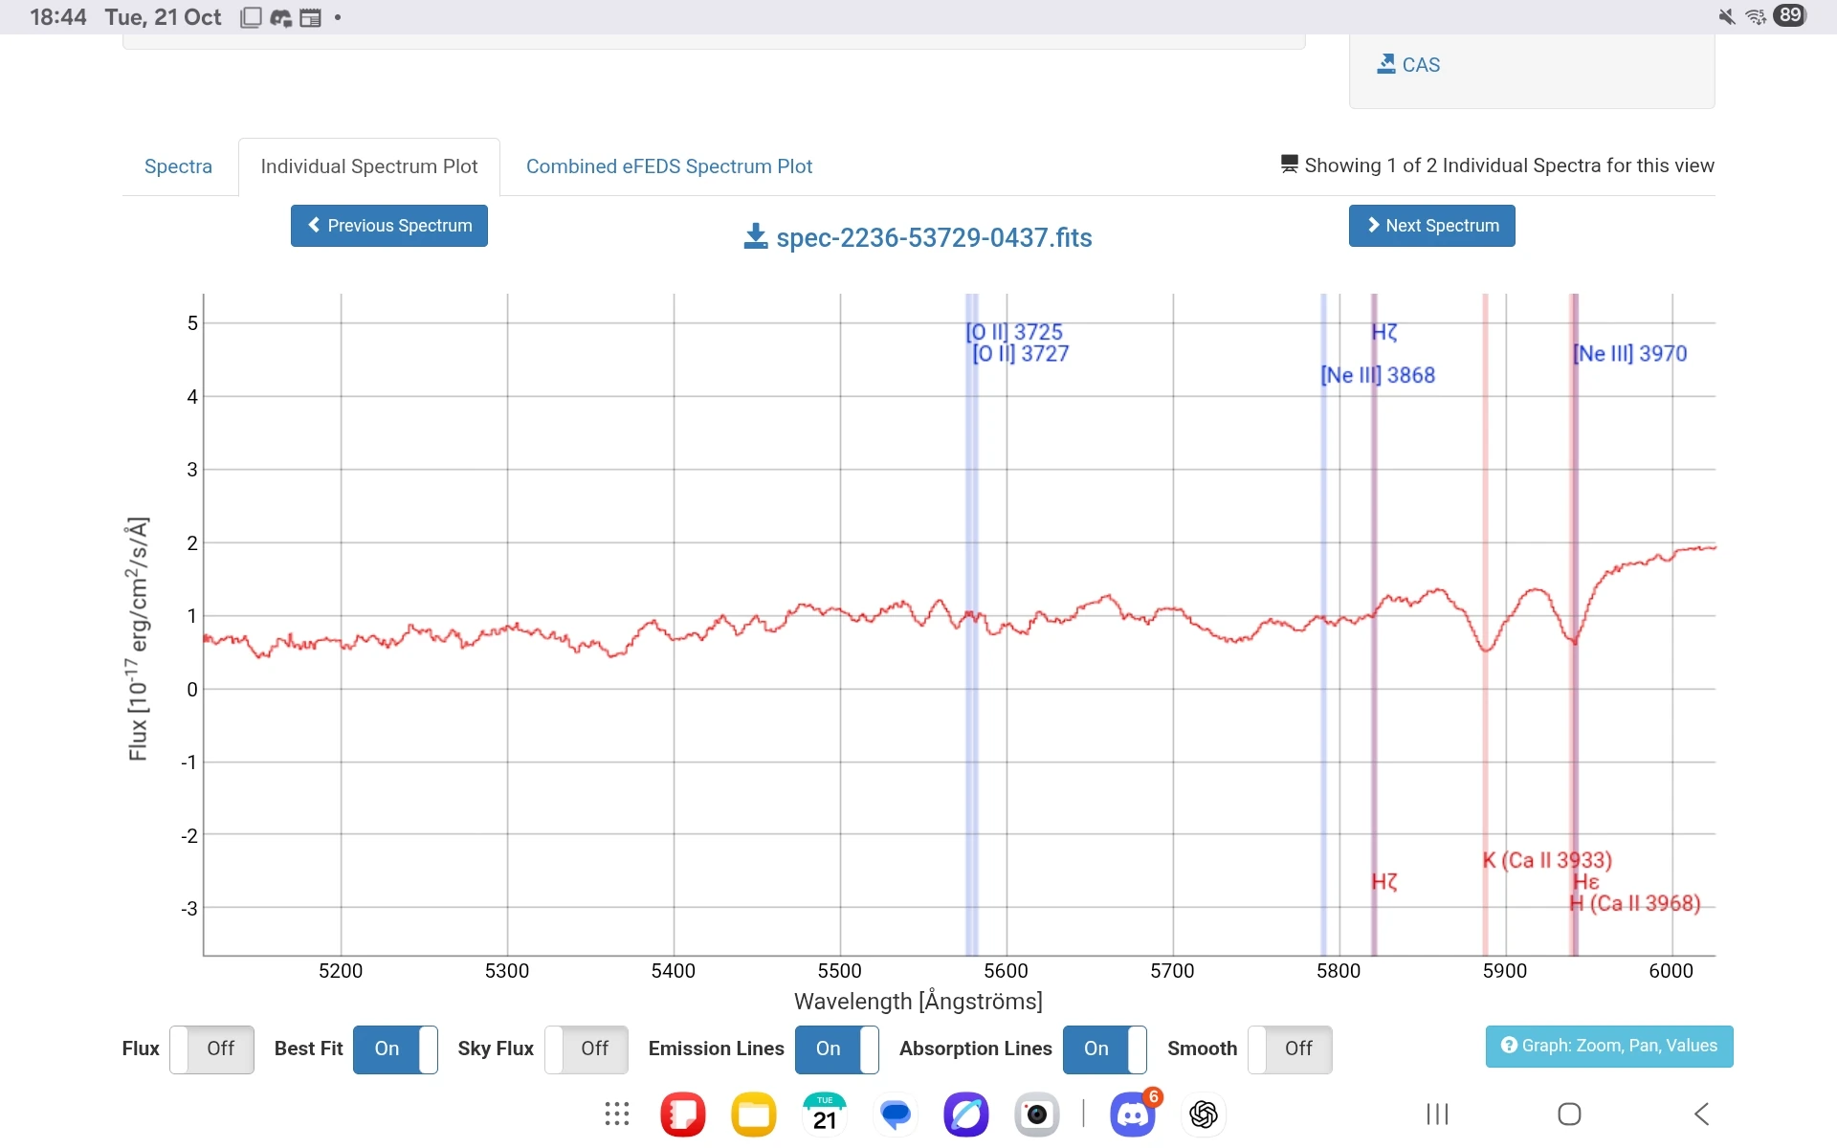The image size is (1837, 1148).
Task: Turn off the Best Fit toggle
Action: (x=395, y=1049)
